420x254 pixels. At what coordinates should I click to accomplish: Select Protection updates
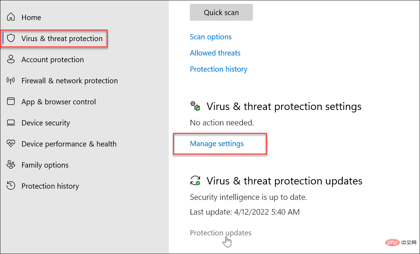[220, 233]
